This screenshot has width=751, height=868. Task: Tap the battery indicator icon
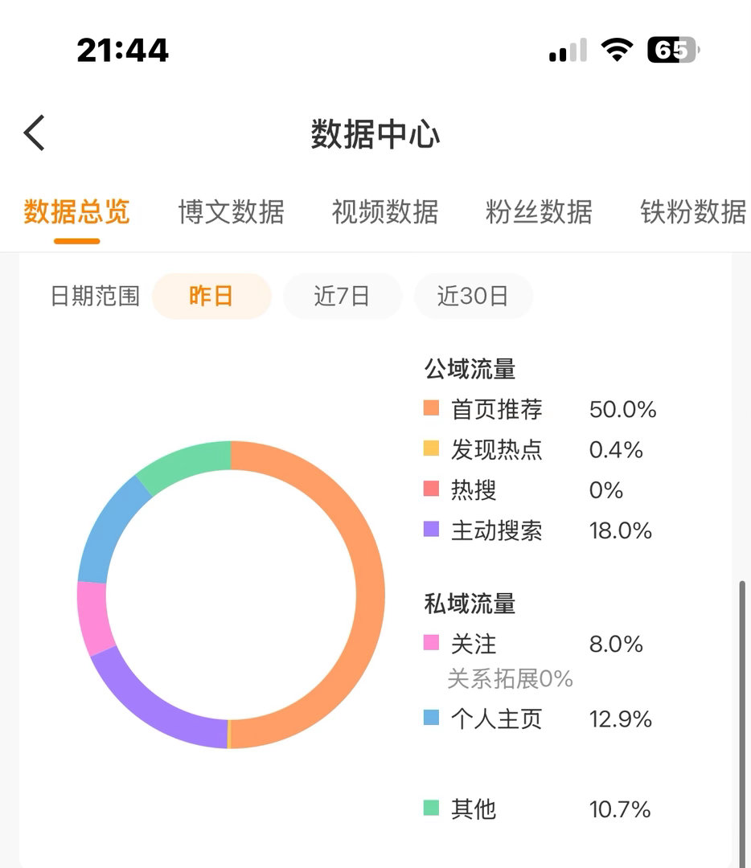tap(674, 50)
